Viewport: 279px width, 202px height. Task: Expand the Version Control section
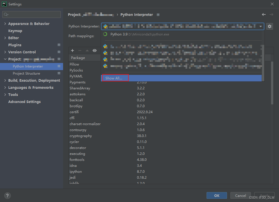coord(5,52)
